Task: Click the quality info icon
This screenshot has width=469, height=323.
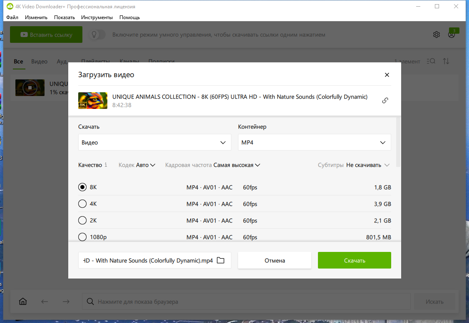Action: tap(106, 165)
